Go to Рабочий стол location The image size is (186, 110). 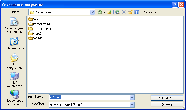14,43
